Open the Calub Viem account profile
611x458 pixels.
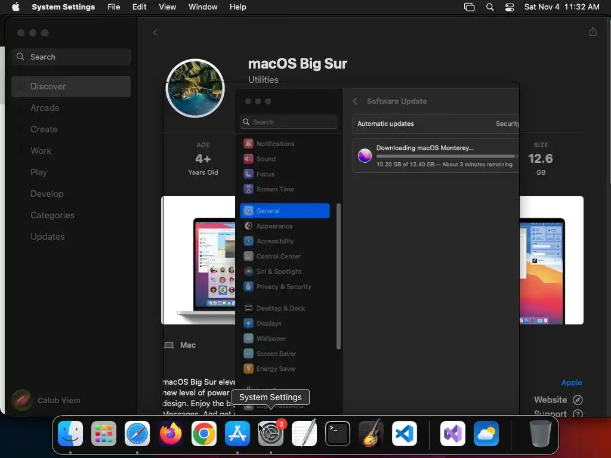pos(46,400)
